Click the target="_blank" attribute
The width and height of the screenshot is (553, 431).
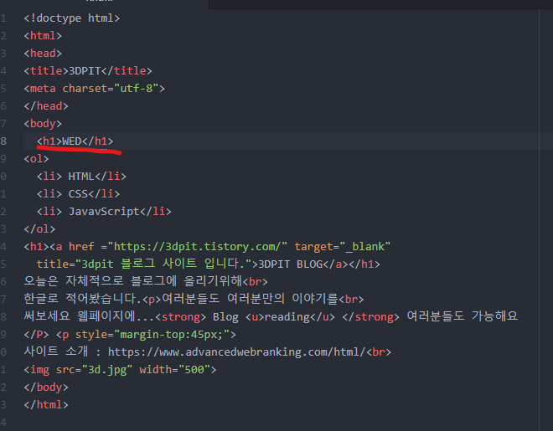tap(342, 247)
